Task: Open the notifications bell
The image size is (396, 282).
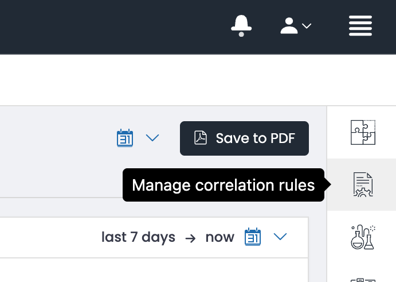Action: coord(241,26)
